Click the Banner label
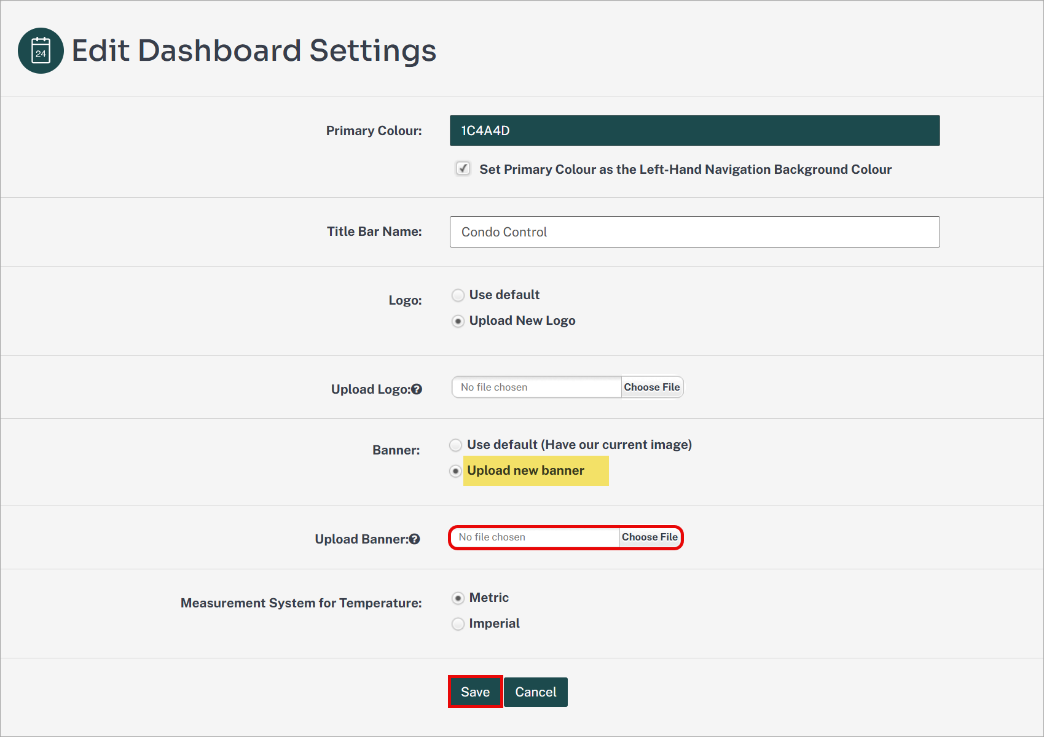 (x=396, y=450)
